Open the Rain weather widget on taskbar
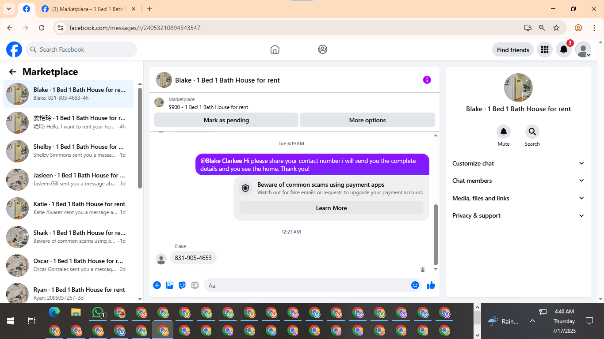This screenshot has height=339, width=604. pyautogui.click(x=503, y=321)
